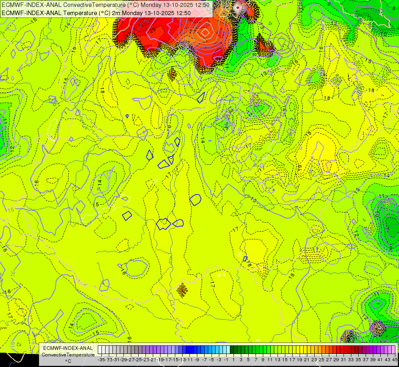Click the bright yellow patch on right side
The image size is (399, 367).
(318, 147)
